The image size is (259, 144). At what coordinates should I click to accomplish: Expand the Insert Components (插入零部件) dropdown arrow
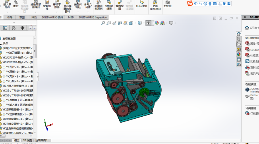click(x=7, y=12)
